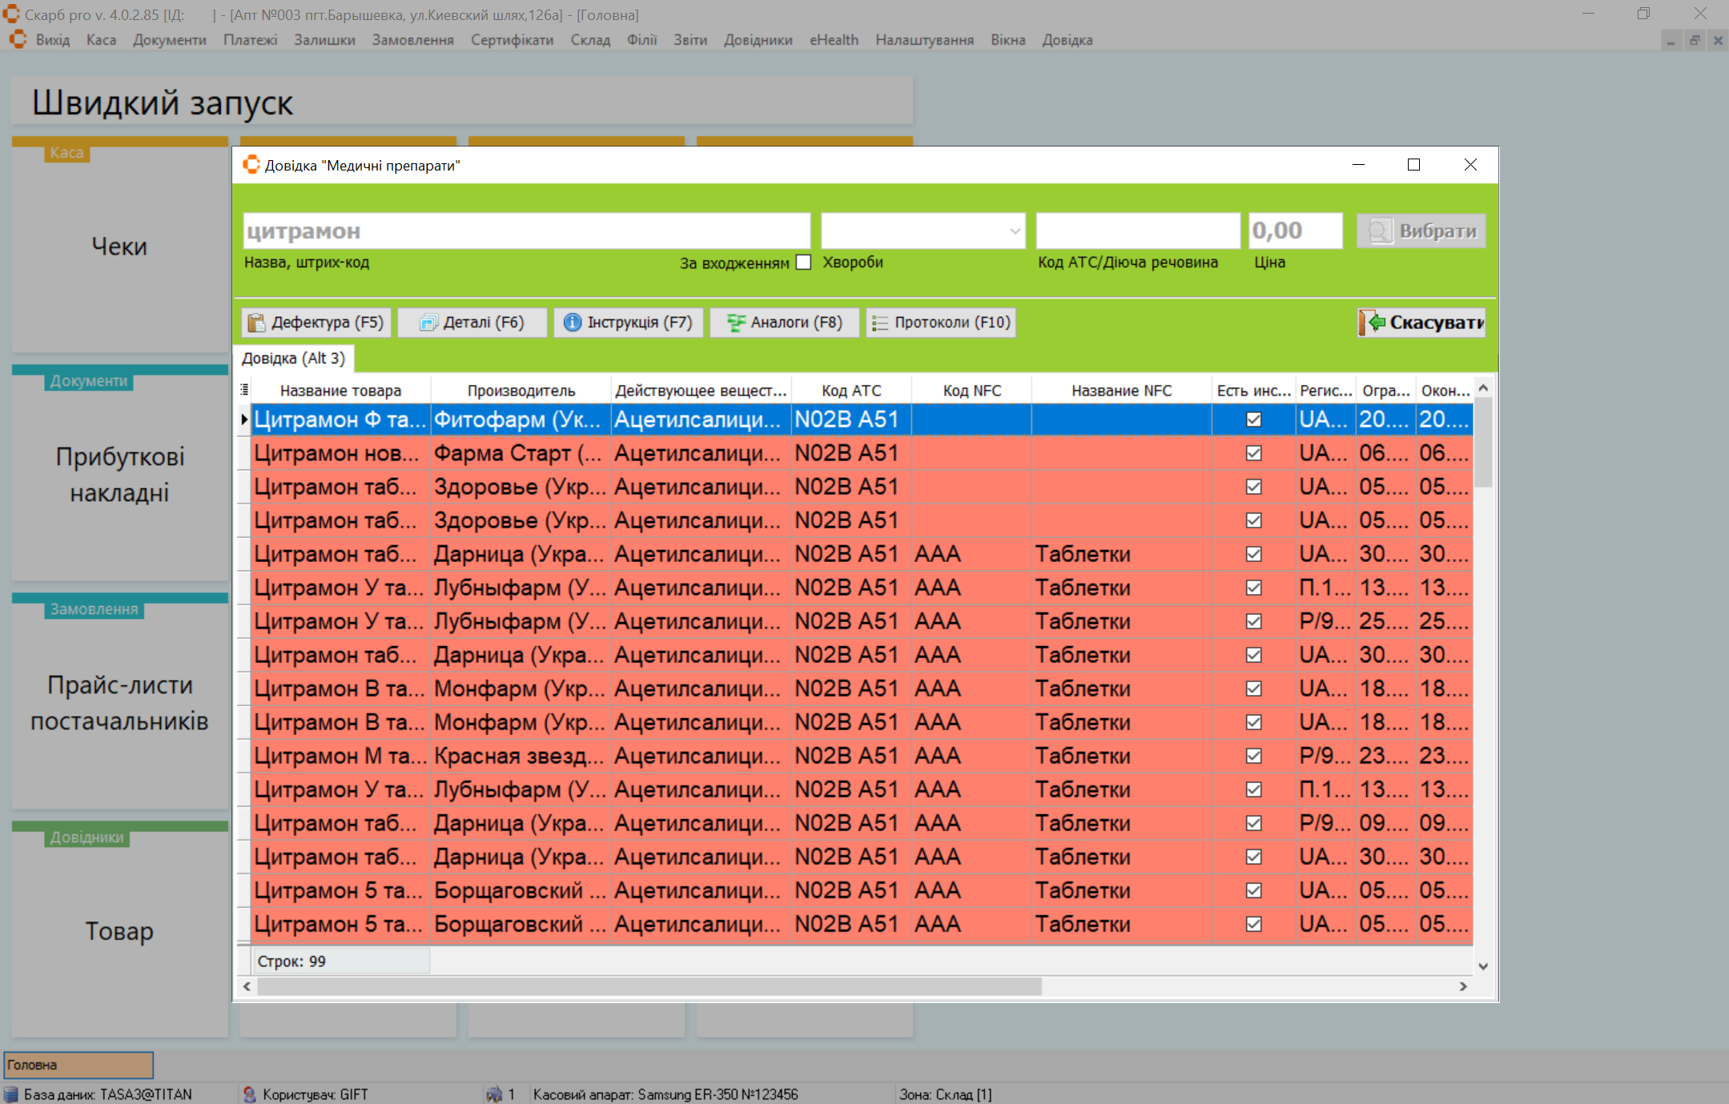Open Протоколи (F10) list icon
The width and height of the screenshot is (1729, 1104).
[x=880, y=323]
